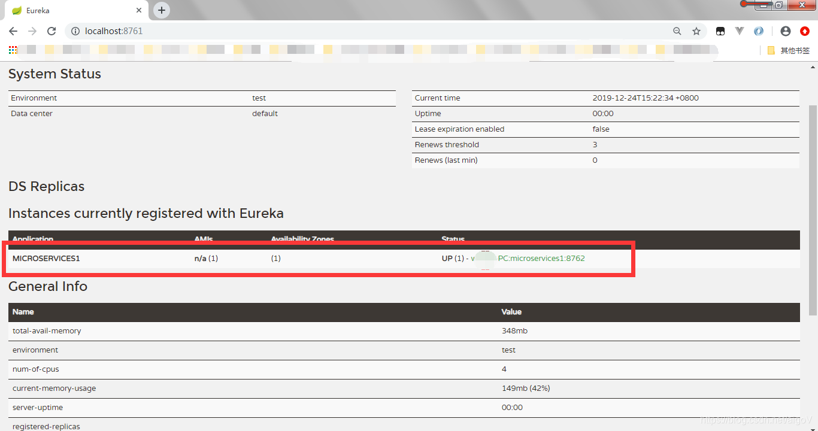
Task: Click the Renews threshold label
Action: pyautogui.click(x=447, y=145)
